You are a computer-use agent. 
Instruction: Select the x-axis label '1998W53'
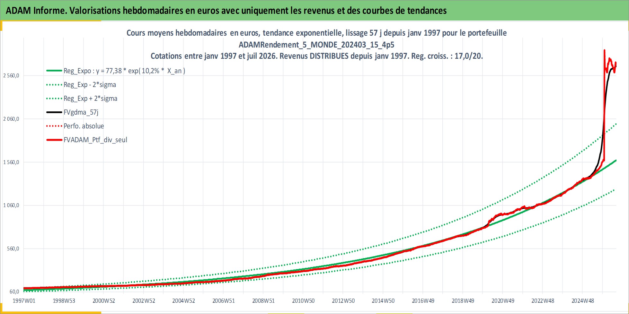pos(64,301)
